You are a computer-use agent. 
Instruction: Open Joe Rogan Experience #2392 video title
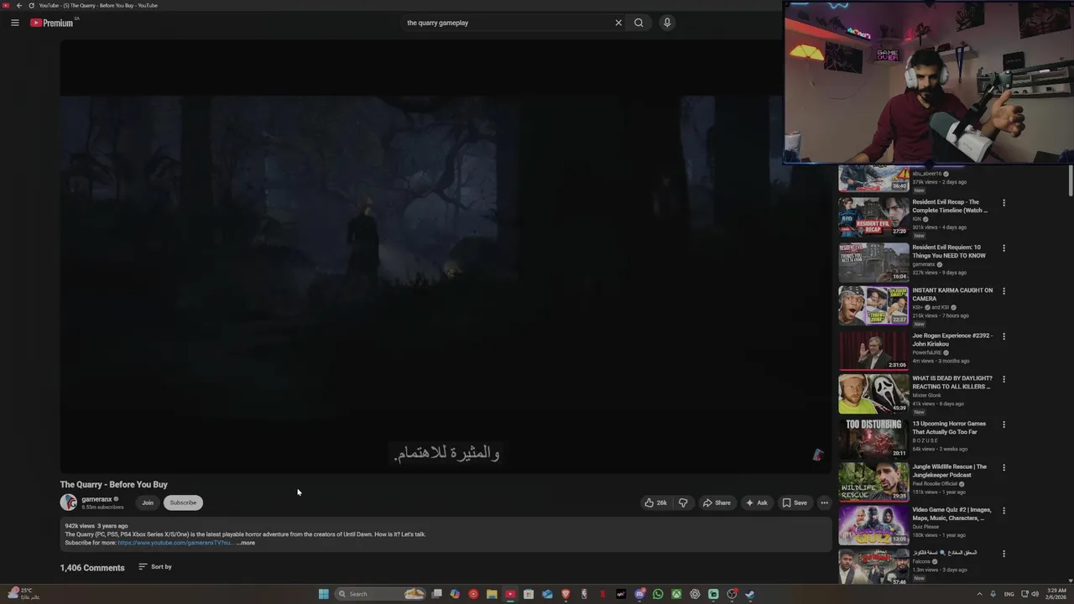[x=952, y=340]
